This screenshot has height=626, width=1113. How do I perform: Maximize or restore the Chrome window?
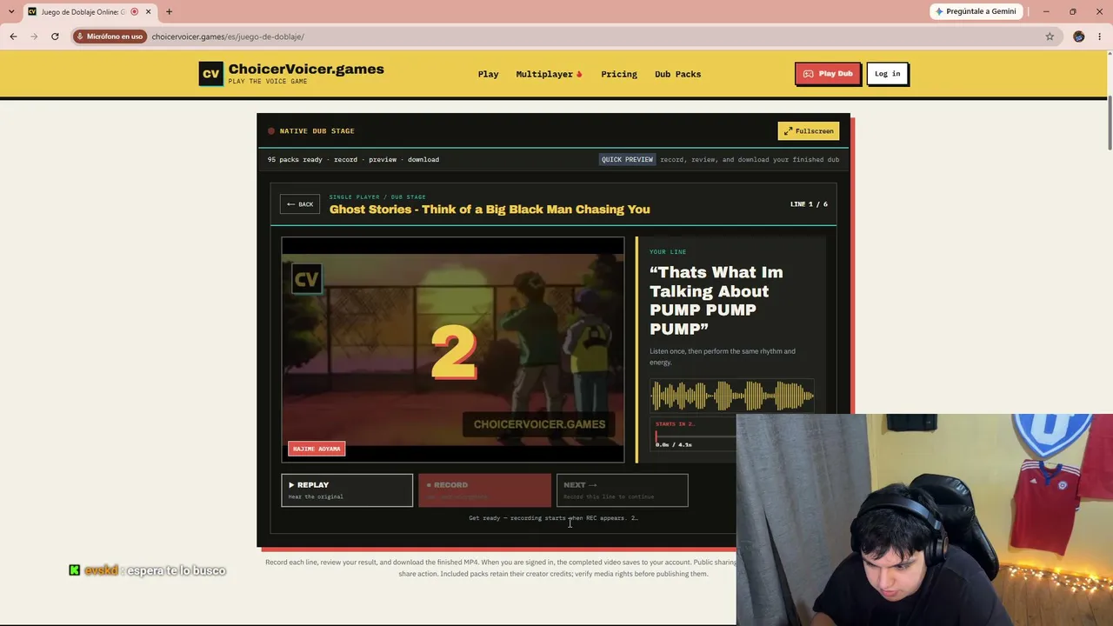coord(1073,11)
